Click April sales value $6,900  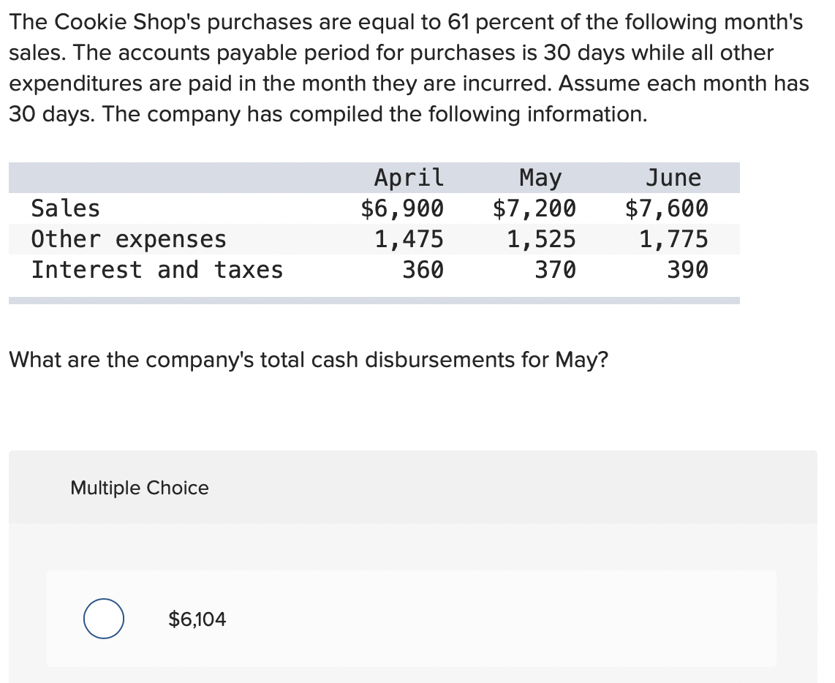coord(402,208)
